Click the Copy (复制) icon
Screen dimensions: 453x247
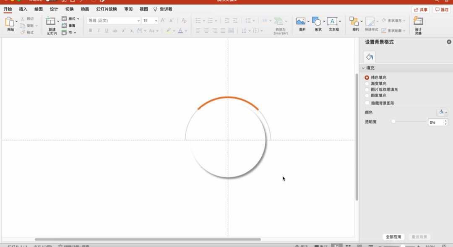[22, 26]
